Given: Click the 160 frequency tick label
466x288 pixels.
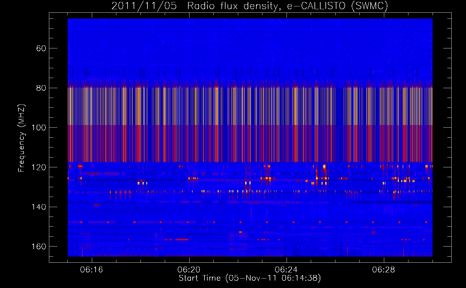Looking at the screenshot, I should point(39,247).
